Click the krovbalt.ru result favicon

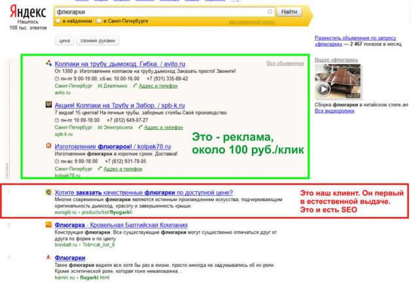click(x=48, y=225)
